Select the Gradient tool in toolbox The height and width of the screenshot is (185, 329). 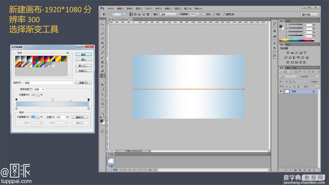(x=103, y=76)
